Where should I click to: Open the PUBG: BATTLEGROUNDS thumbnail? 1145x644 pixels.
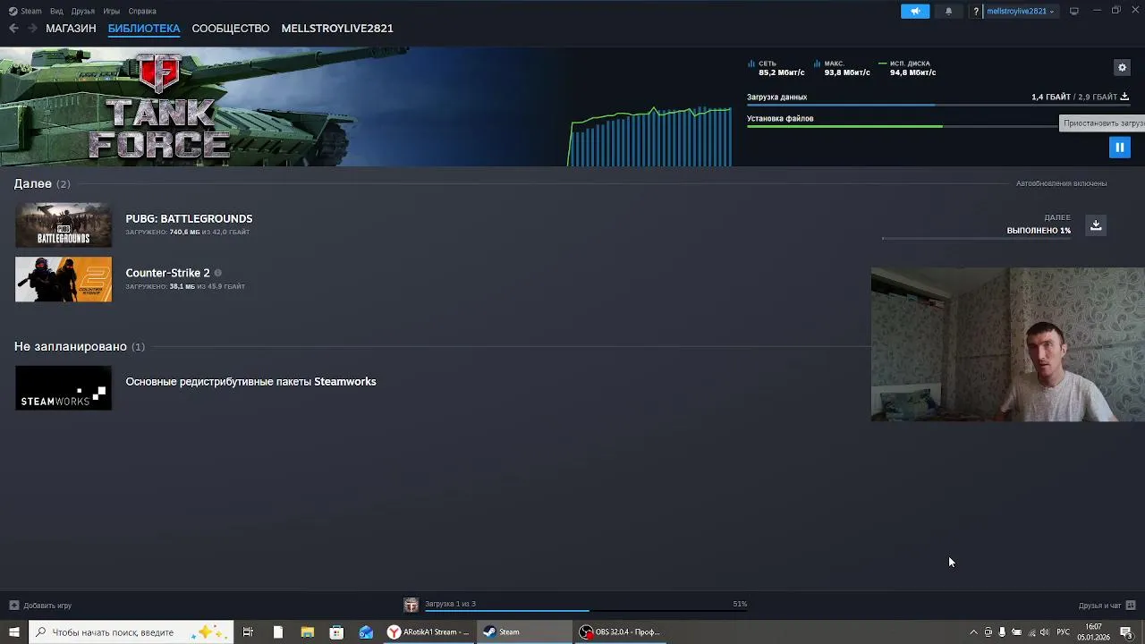point(64,225)
